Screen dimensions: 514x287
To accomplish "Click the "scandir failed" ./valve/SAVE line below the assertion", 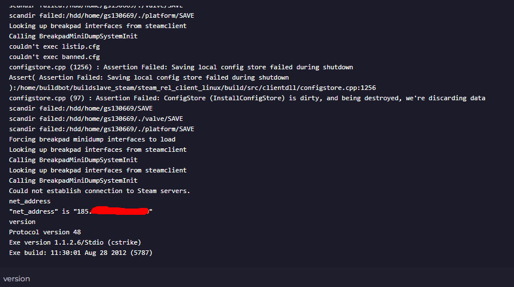I will pos(96,119).
